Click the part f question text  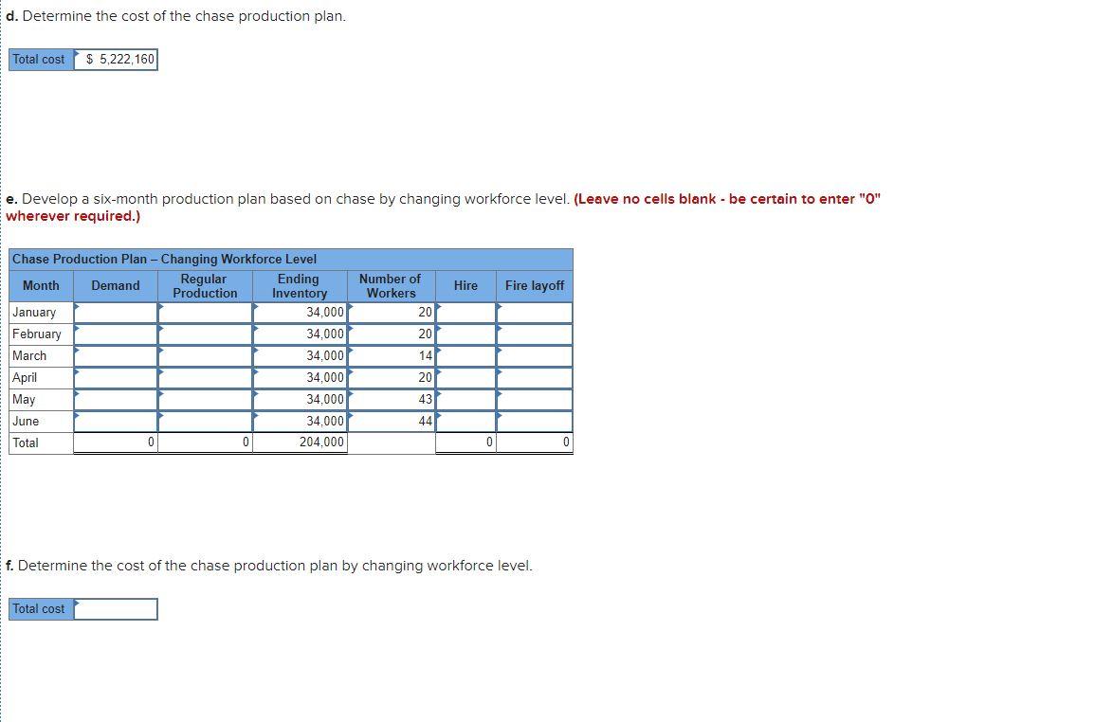(x=268, y=566)
